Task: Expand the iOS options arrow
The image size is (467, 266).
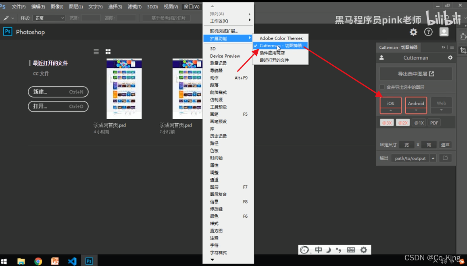Action: tap(390, 111)
